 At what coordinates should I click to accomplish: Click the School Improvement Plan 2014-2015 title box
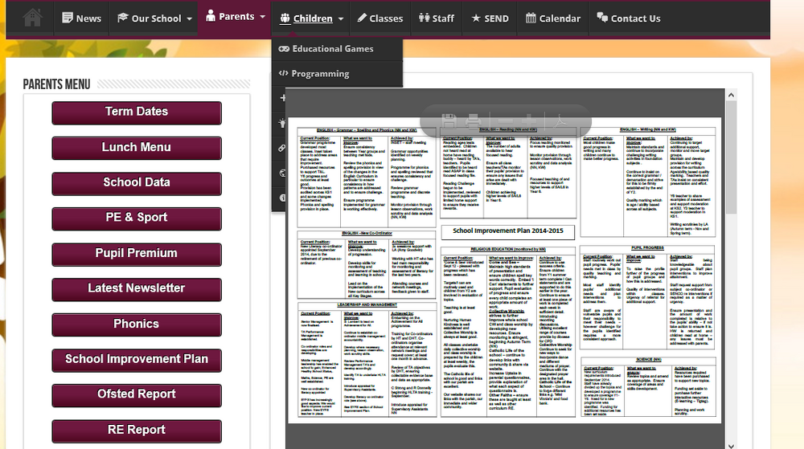(x=507, y=231)
